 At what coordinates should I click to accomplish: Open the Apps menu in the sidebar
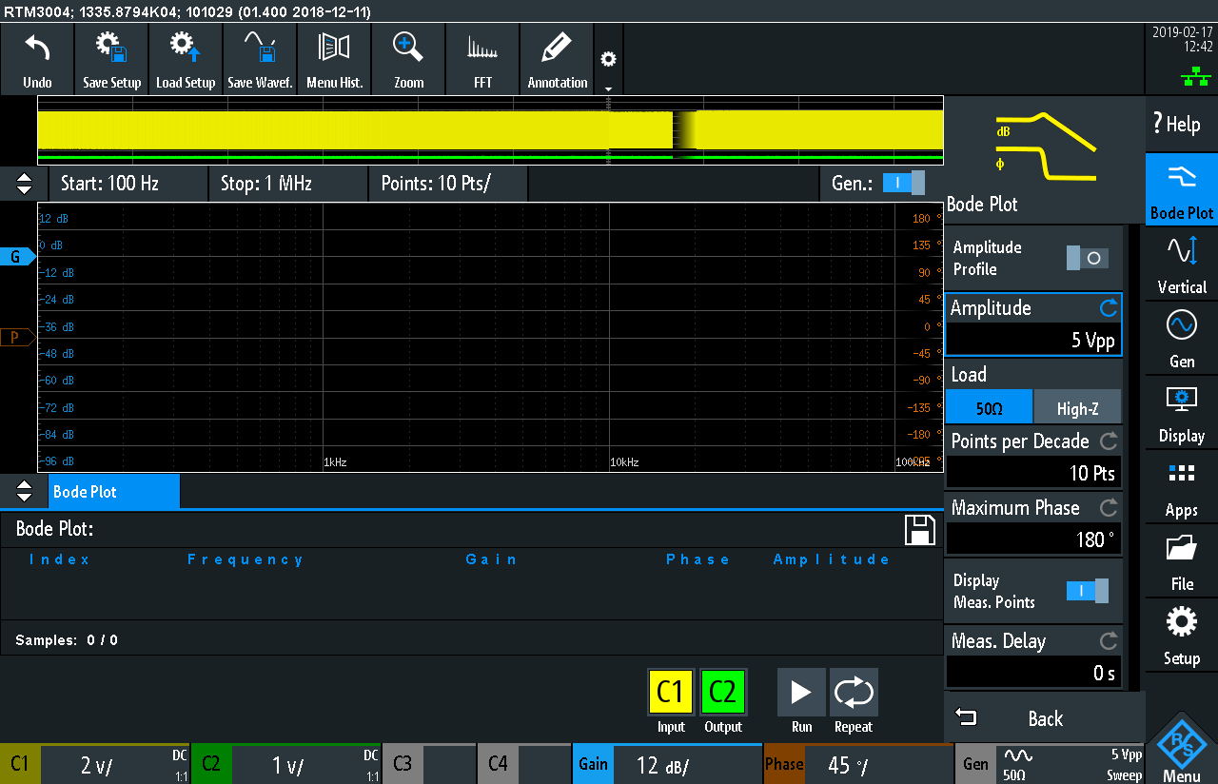pyautogui.click(x=1182, y=488)
